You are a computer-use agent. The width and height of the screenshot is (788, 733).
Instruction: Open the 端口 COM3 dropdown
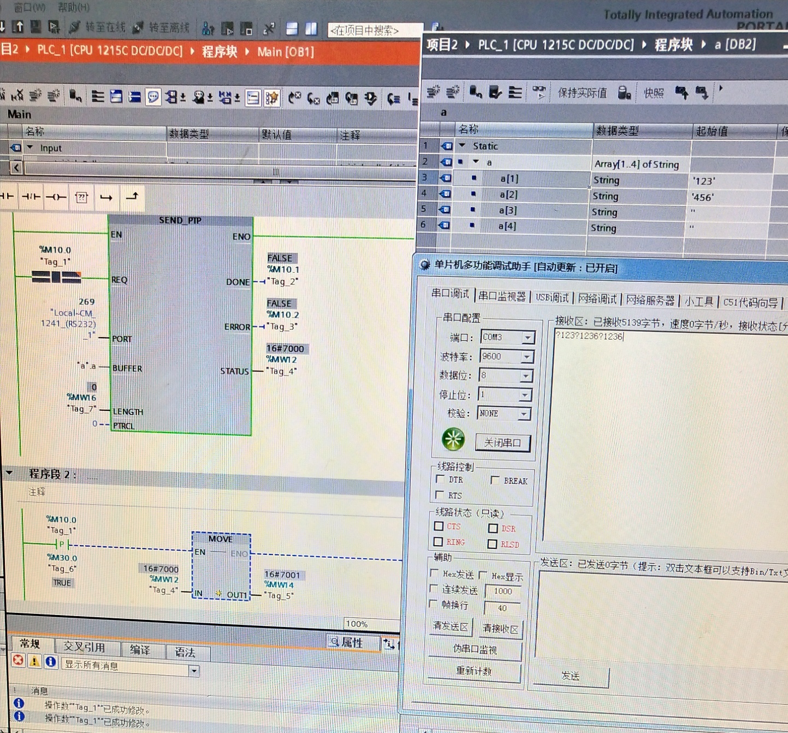[528, 338]
